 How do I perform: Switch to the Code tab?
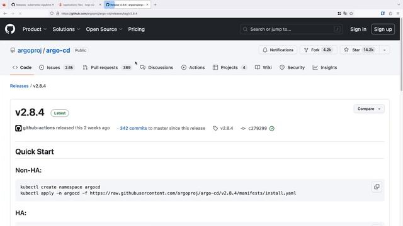click(22, 67)
